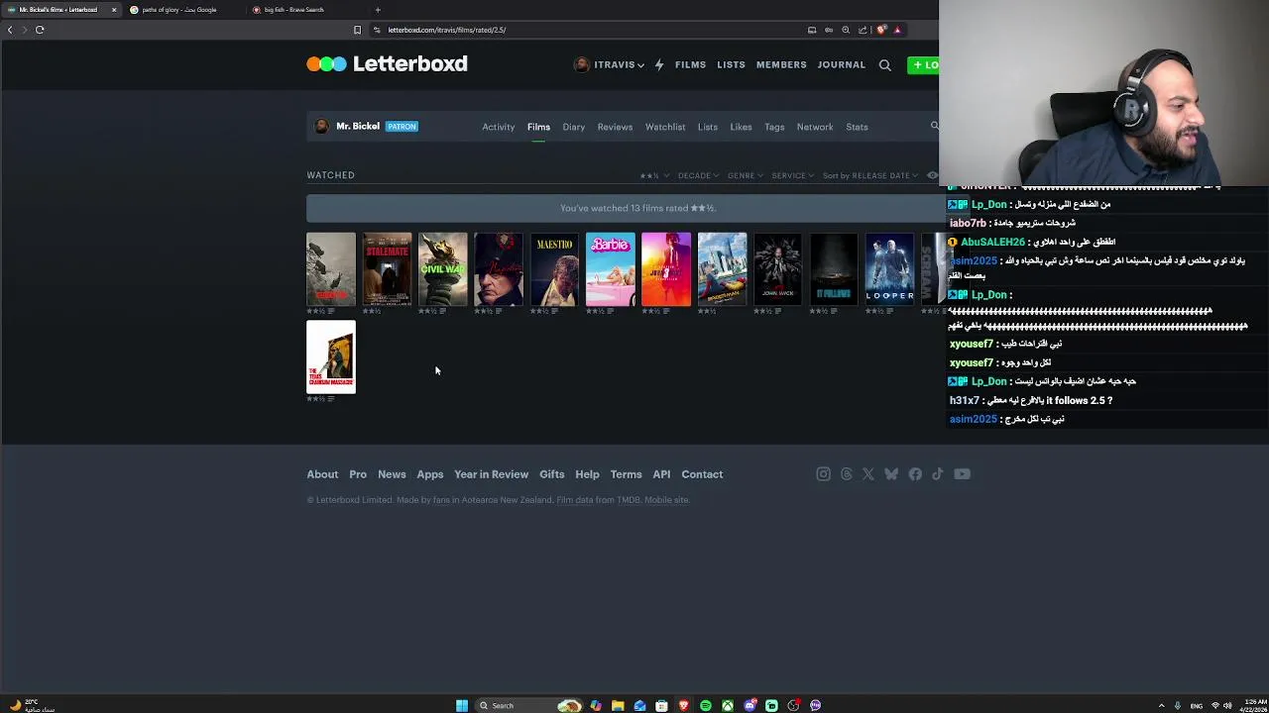This screenshot has width=1269, height=713.
Task: Go to JOURNAL in main navigation
Action: pyautogui.click(x=842, y=65)
